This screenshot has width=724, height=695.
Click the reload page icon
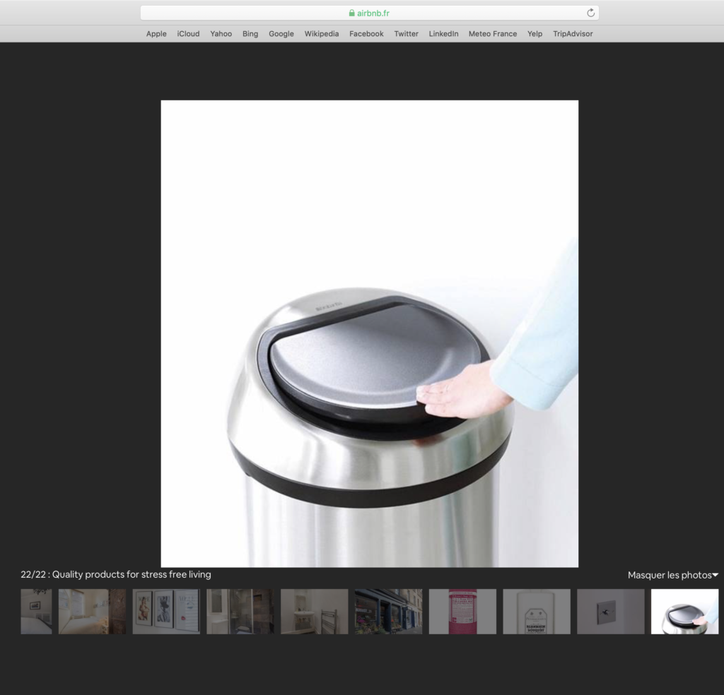(590, 13)
